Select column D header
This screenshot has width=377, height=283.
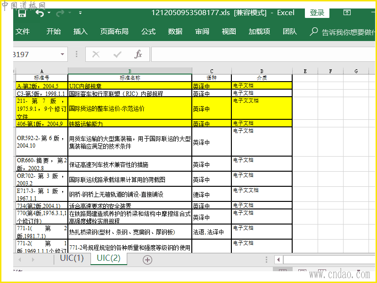click(262, 71)
